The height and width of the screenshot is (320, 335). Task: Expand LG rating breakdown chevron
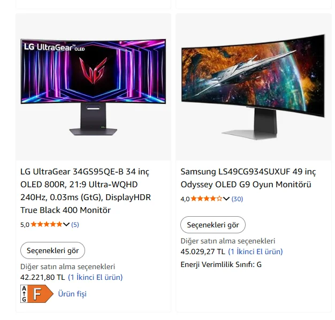66,224
